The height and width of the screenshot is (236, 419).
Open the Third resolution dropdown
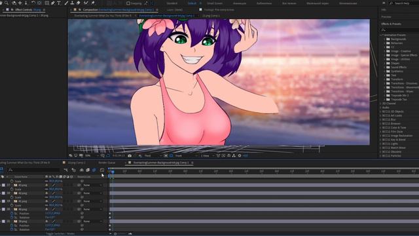click(x=153, y=155)
